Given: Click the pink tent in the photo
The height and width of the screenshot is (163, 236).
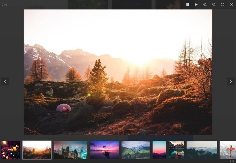Looking at the screenshot, I should (x=63, y=108).
